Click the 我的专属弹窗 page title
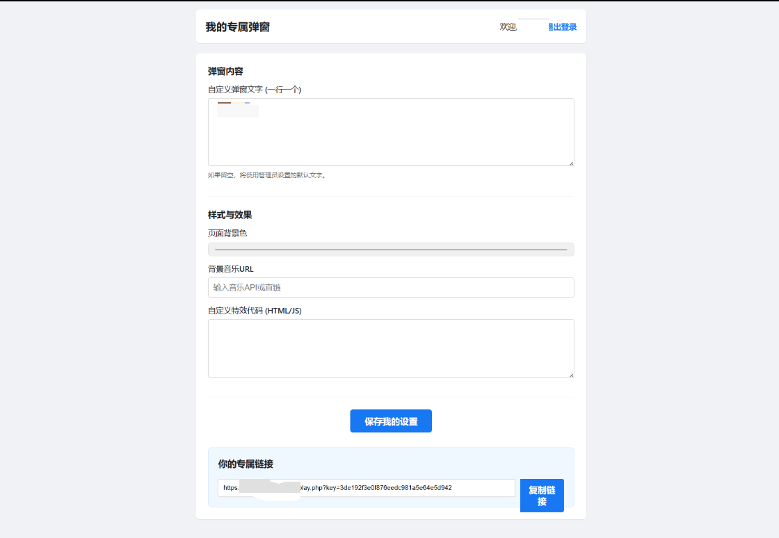This screenshot has height=538, width=779. (238, 27)
